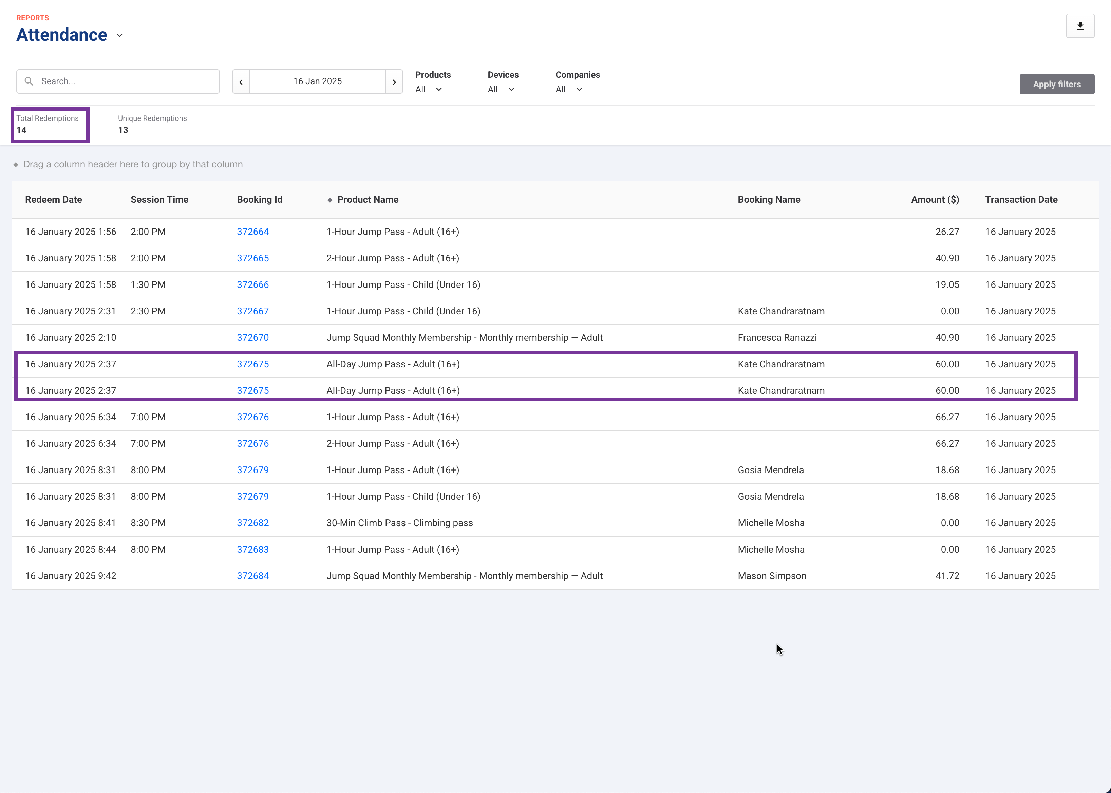Click the 30-Min Climb Pass product cell
Image resolution: width=1111 pixels, height=793 pixels.
(x=400, y=523)
